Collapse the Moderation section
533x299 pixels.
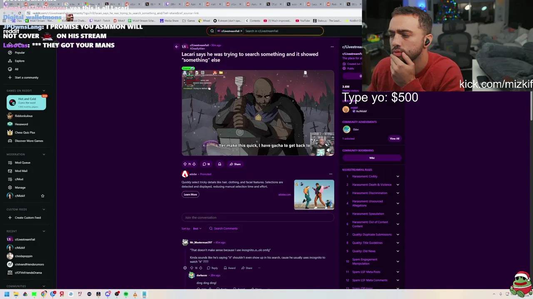coord(44,154)
